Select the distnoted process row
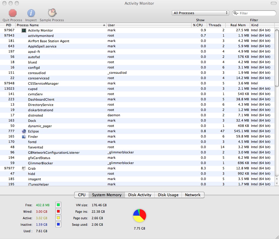The image size is (279, 239). [137, 115]
